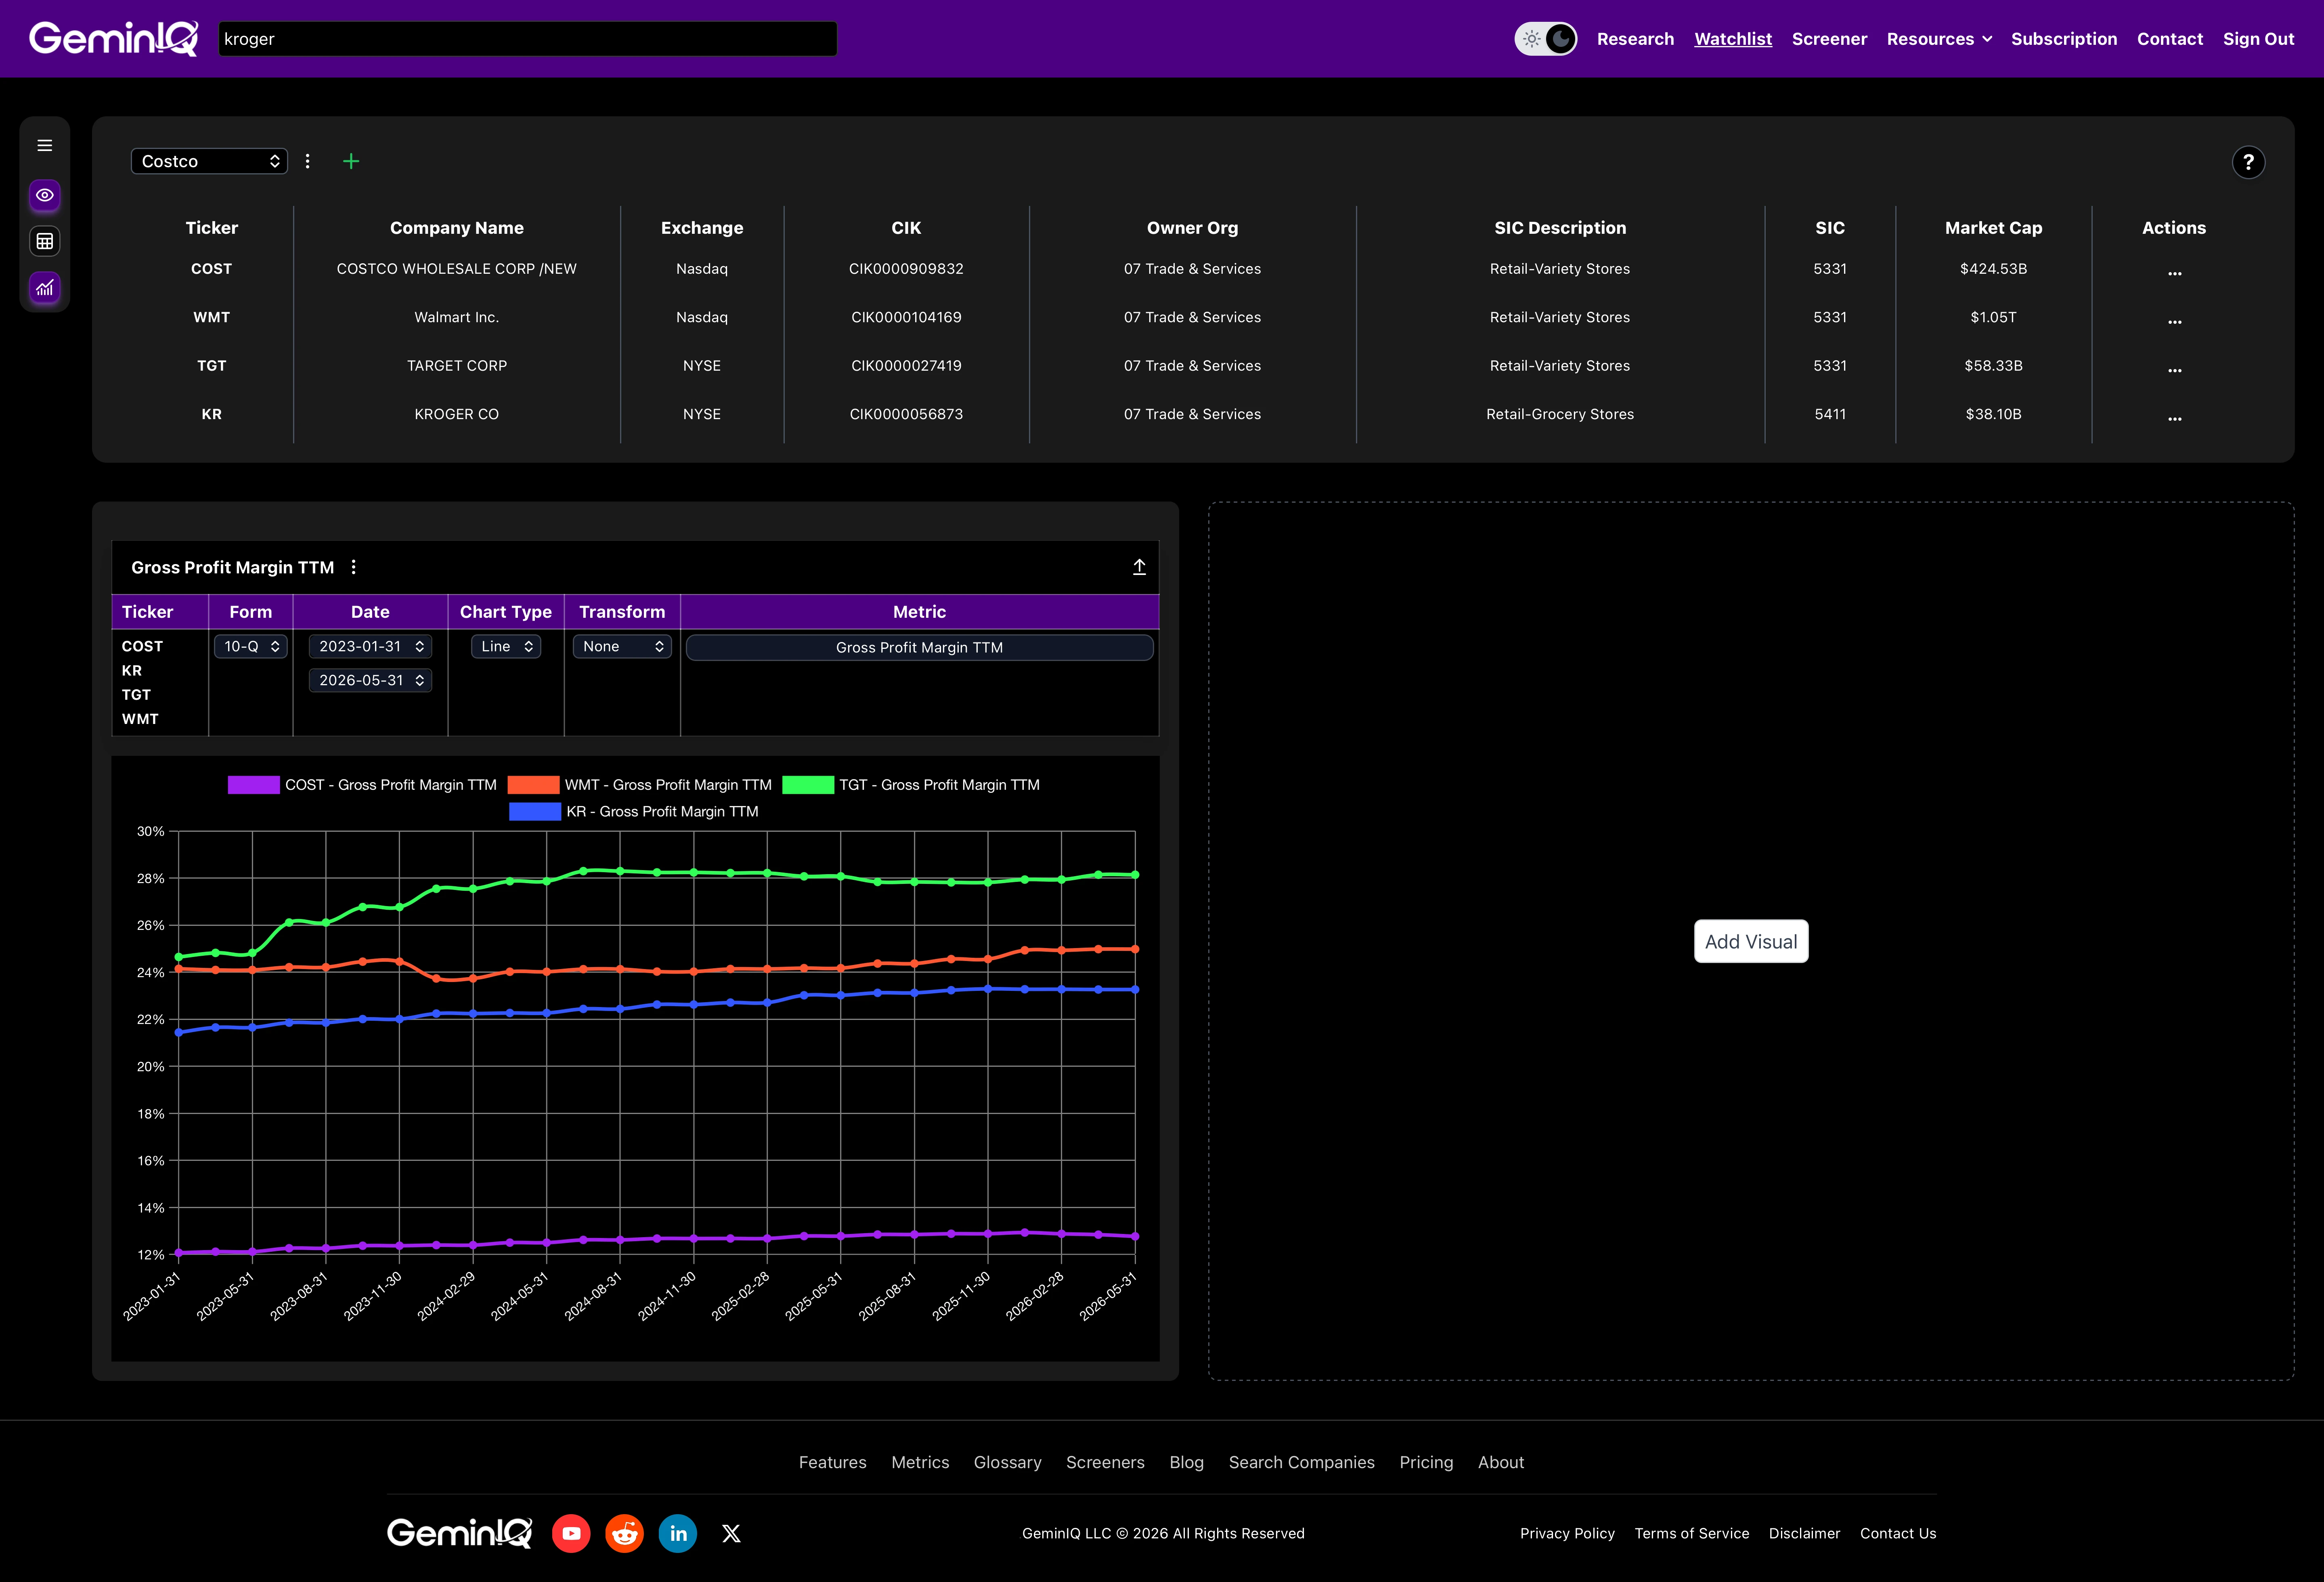Open the About footer link
Viewport: 2324px width, 1582px height.
coord(1501,1462)
